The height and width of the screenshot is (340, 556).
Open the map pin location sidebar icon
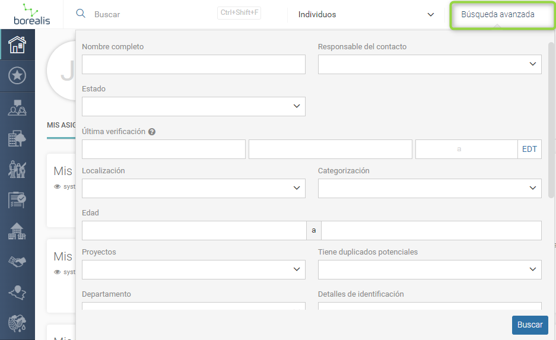click(17, 293)
